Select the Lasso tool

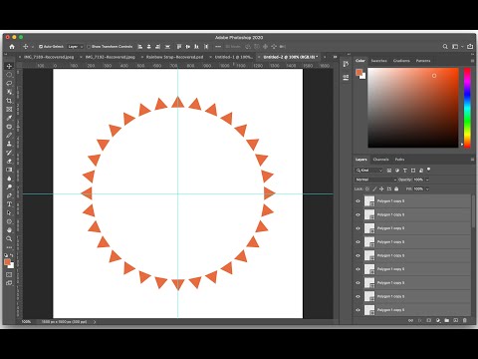9,83
